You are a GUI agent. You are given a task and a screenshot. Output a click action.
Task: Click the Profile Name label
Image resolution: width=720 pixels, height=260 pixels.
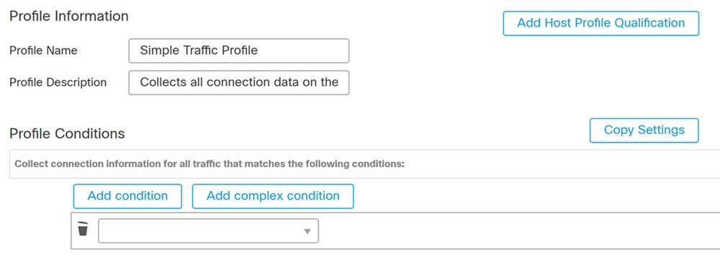click(x=43, y=50)
